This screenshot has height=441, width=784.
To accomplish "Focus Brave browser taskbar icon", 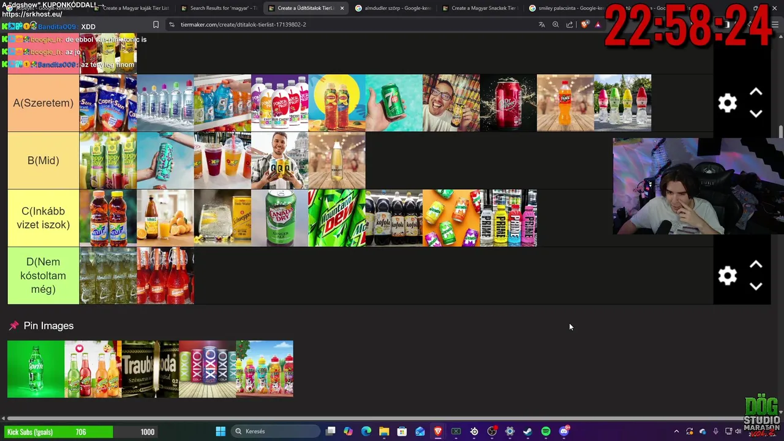I will (x=438, y=431).
